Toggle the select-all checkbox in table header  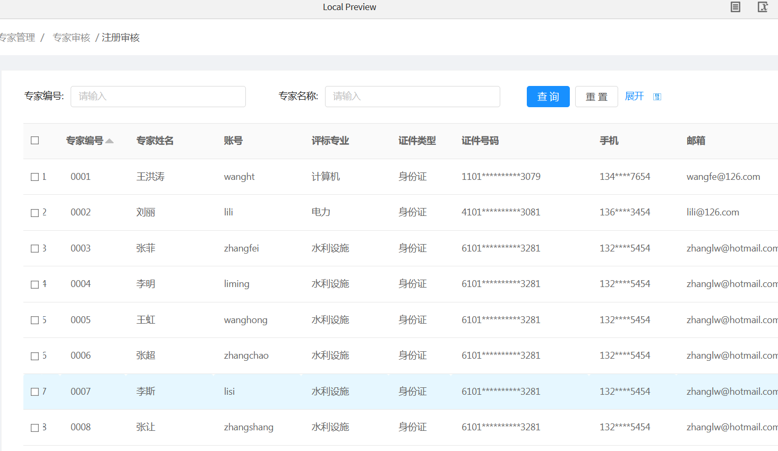point(35,141)
